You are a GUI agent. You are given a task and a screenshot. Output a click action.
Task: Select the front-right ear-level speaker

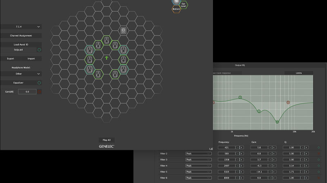coord(115,45)
